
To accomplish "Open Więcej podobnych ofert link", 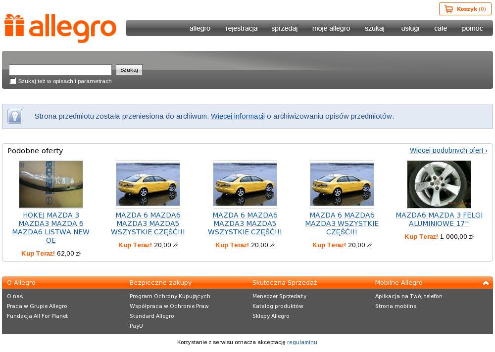I will [x=448, y=150].
